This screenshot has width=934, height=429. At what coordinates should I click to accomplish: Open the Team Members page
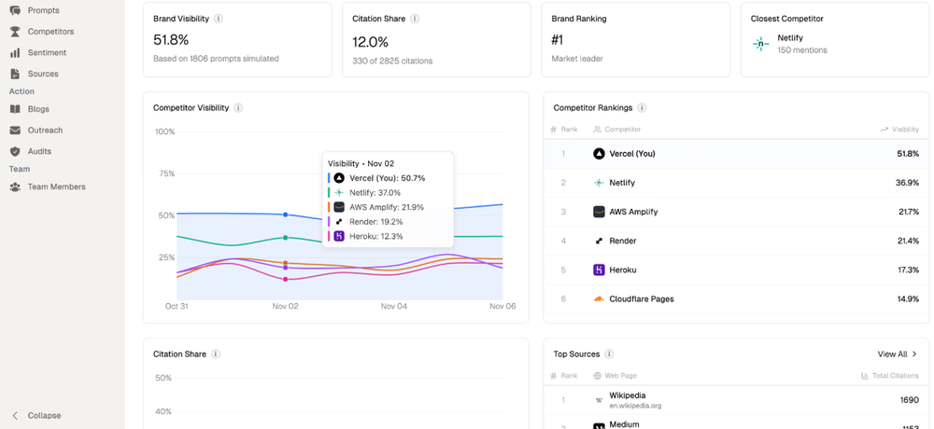point(56,187)
